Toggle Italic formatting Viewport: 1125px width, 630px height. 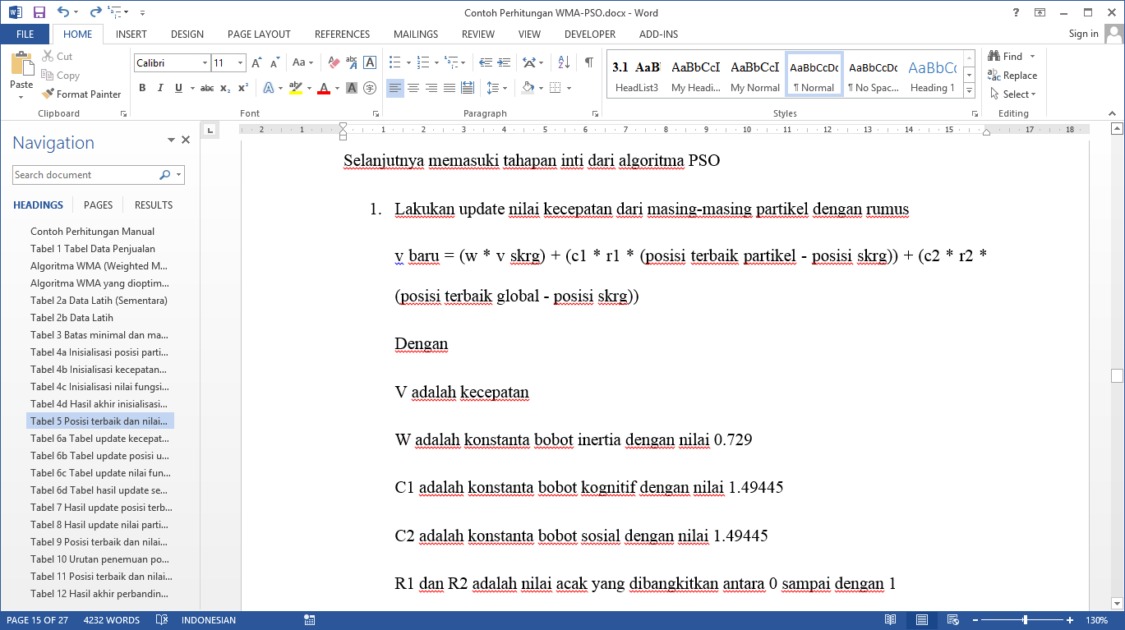coord(160,88)
